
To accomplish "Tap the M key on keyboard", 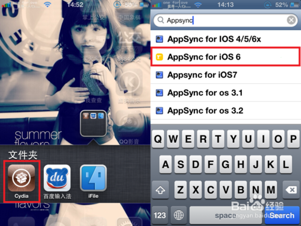I will click(271, 190).
